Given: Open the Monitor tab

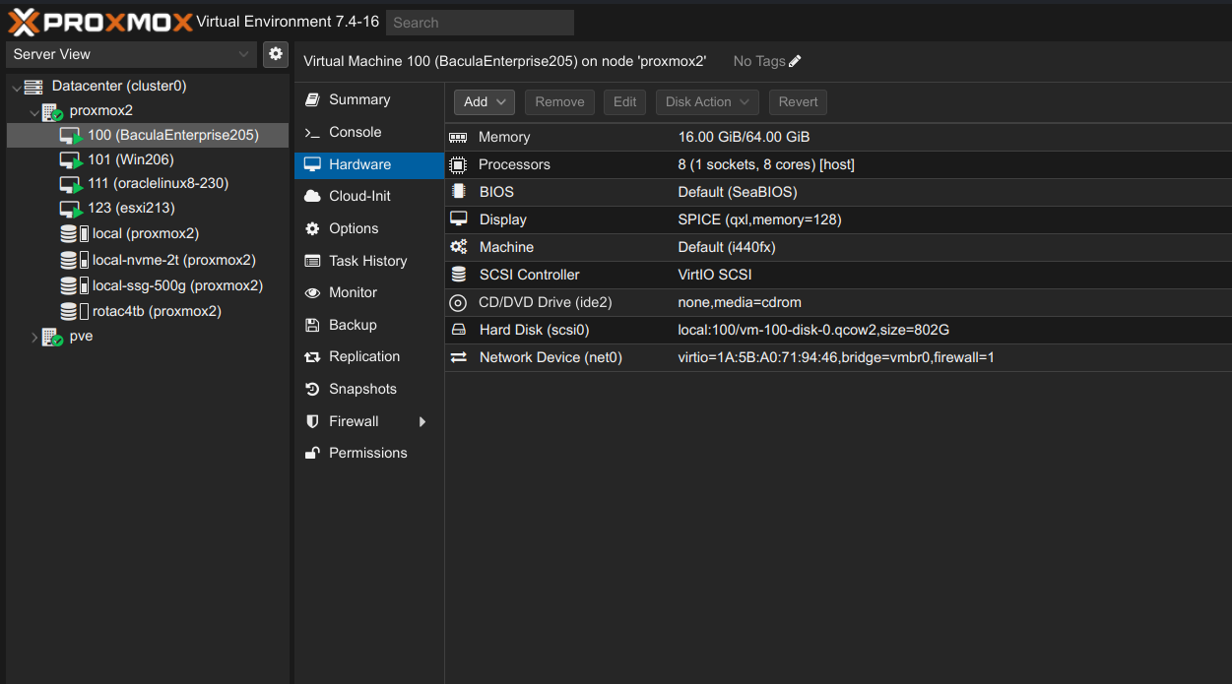Looking at the screenshot, I should (x=369, y=292).
